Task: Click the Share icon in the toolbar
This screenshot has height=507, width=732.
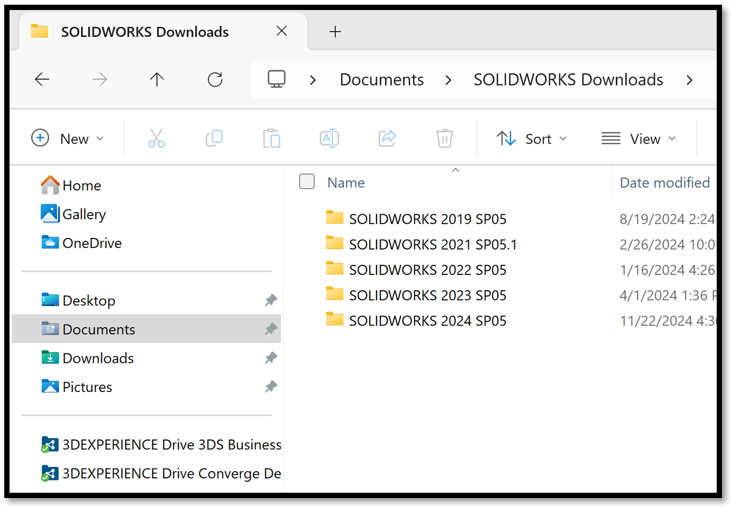Action: click(387, 138)
